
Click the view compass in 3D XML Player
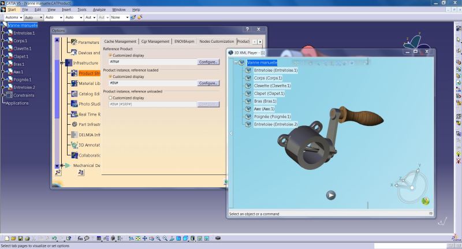[x=410, y=183]
